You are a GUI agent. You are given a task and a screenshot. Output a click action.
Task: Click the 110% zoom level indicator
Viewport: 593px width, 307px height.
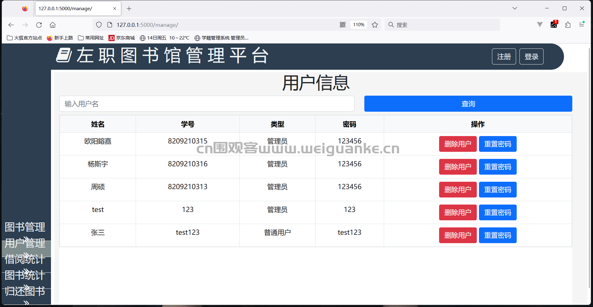[x=359, y=25]
